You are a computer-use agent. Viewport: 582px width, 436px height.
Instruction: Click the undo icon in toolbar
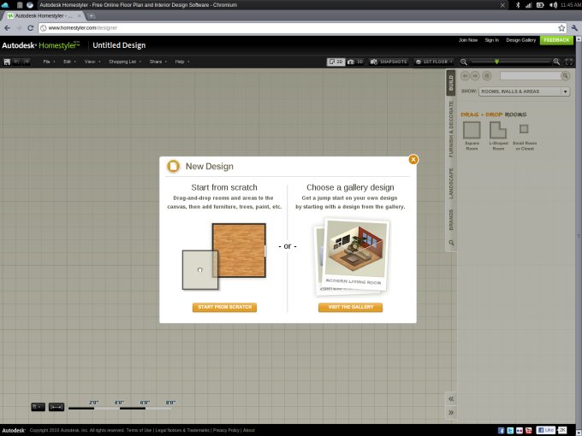16,62
